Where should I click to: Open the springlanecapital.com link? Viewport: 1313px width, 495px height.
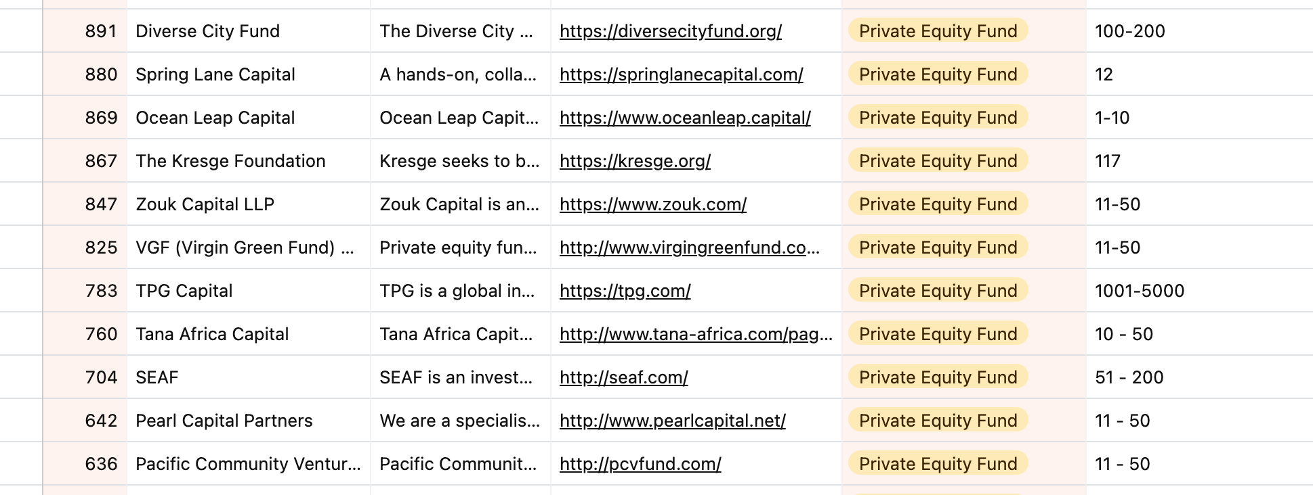681,74
